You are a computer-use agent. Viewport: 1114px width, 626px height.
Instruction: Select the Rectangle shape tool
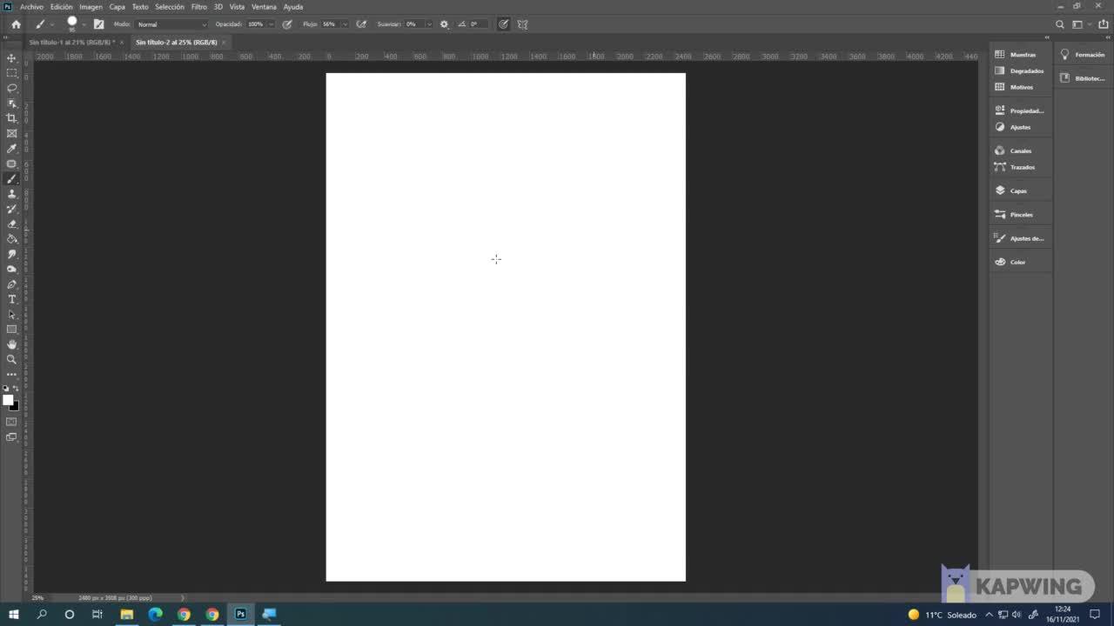click(11, 330)
